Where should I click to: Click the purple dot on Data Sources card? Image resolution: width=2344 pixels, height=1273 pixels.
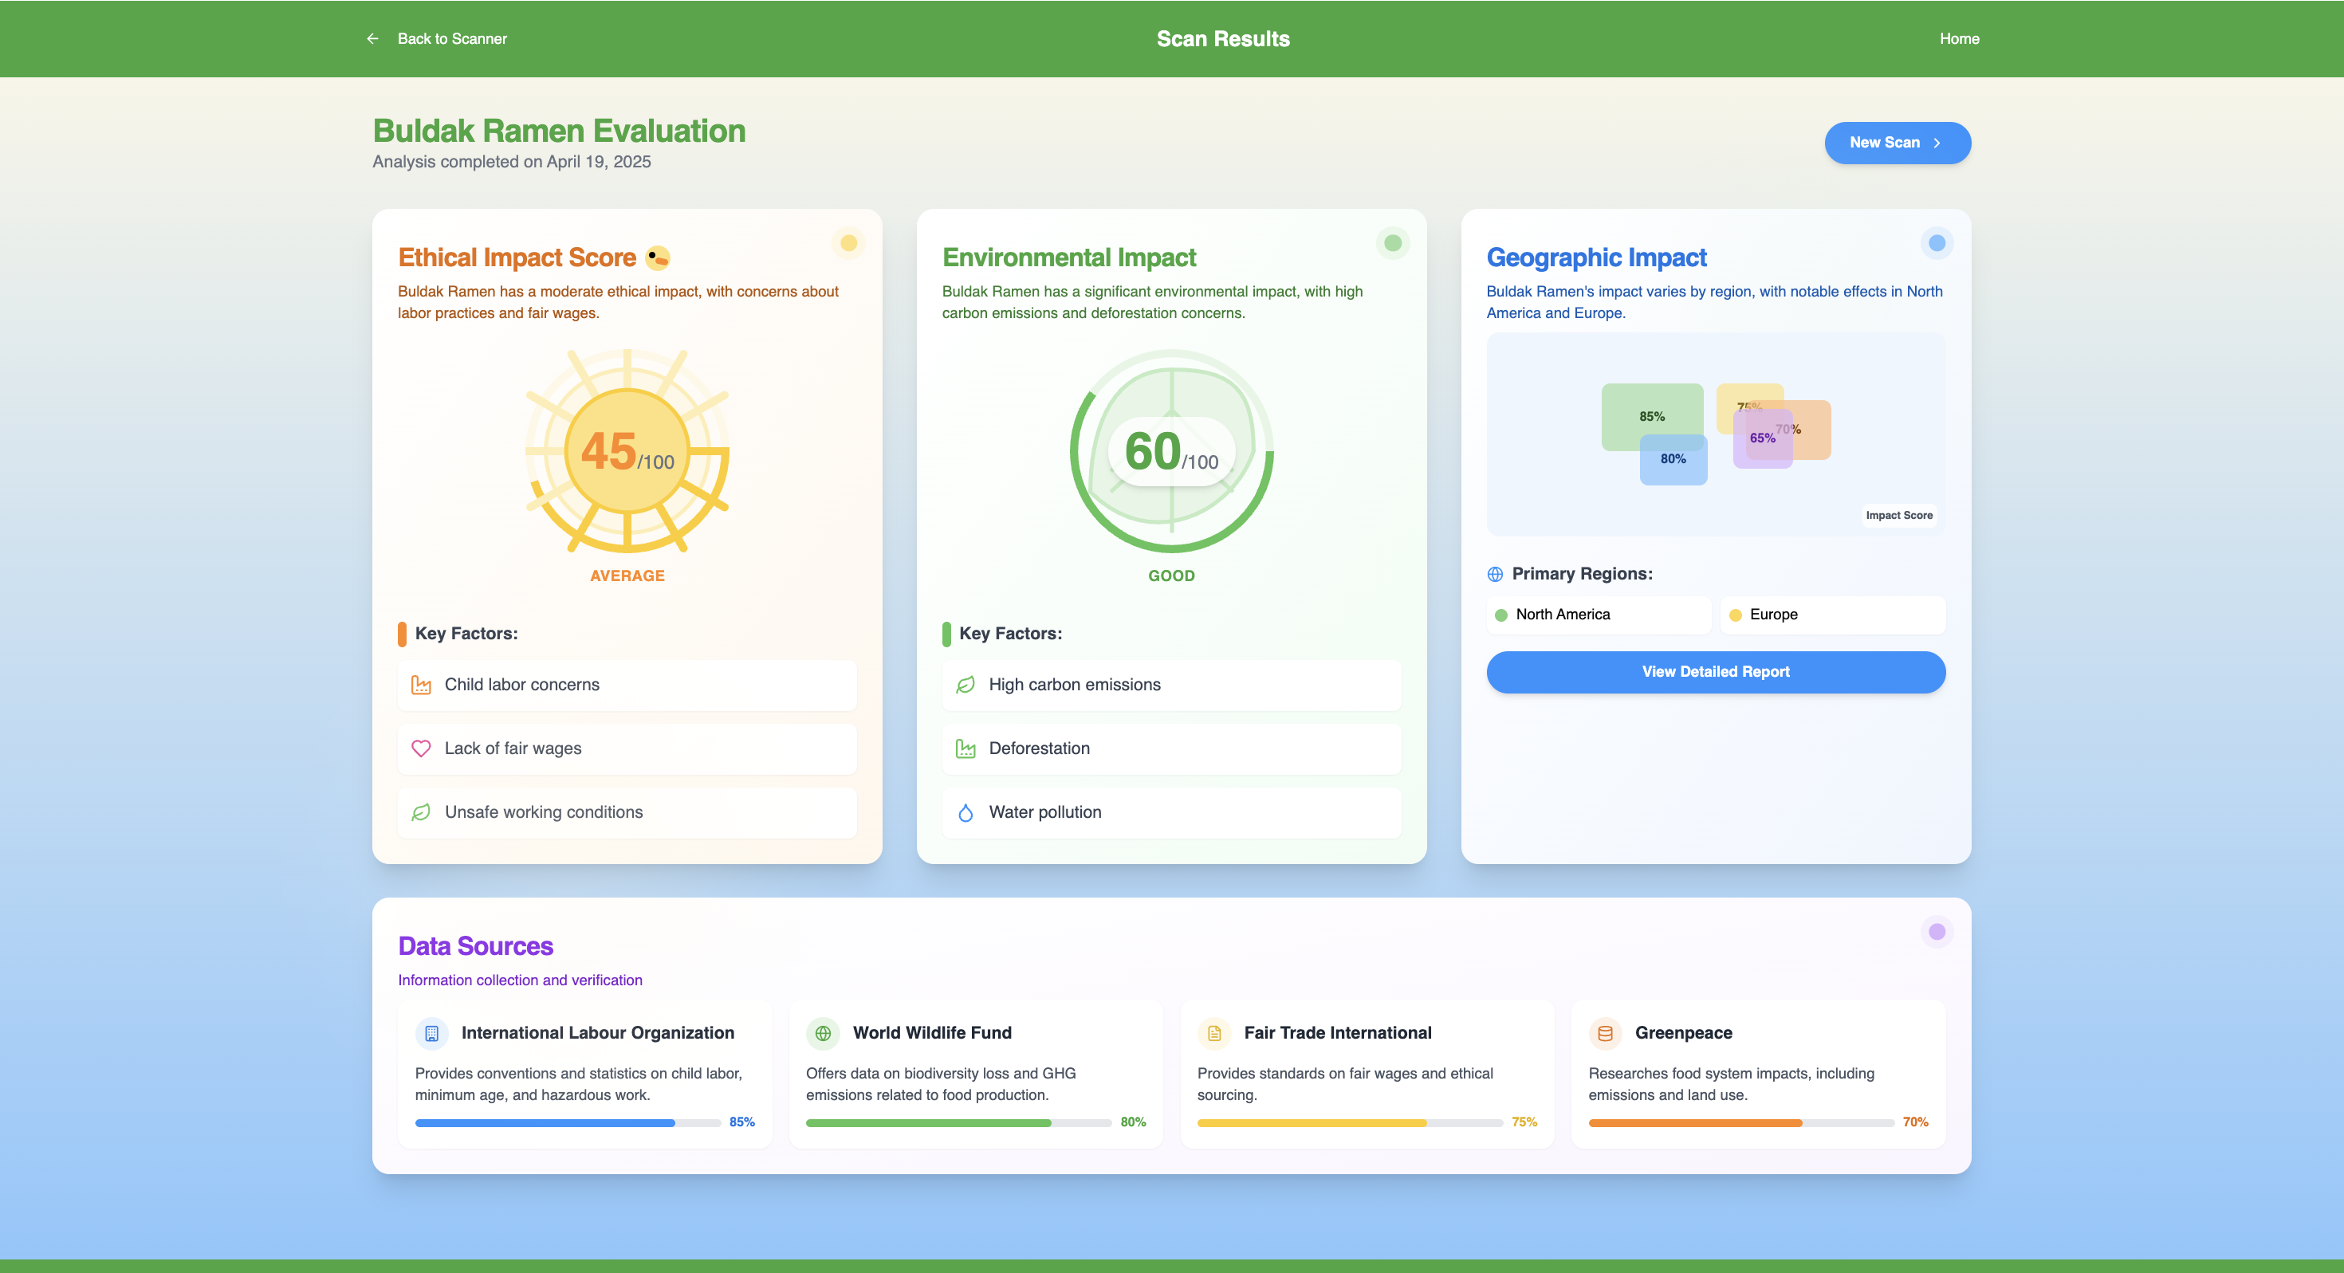(x=1937, y=931)
